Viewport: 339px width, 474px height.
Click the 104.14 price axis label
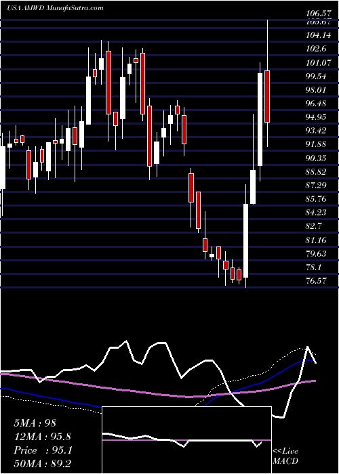(318, 35)
